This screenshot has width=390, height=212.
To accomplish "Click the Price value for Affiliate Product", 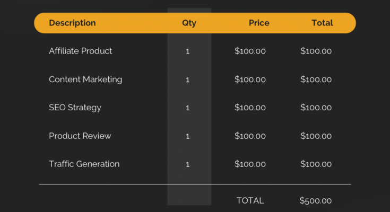I will [x=250, y=51].
